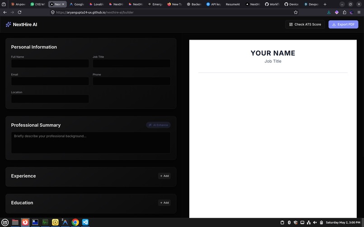Focus the professional background textarea

tap(91, 143)
